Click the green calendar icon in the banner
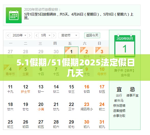This screenshot has width=150, height=135. pos(14,15)
